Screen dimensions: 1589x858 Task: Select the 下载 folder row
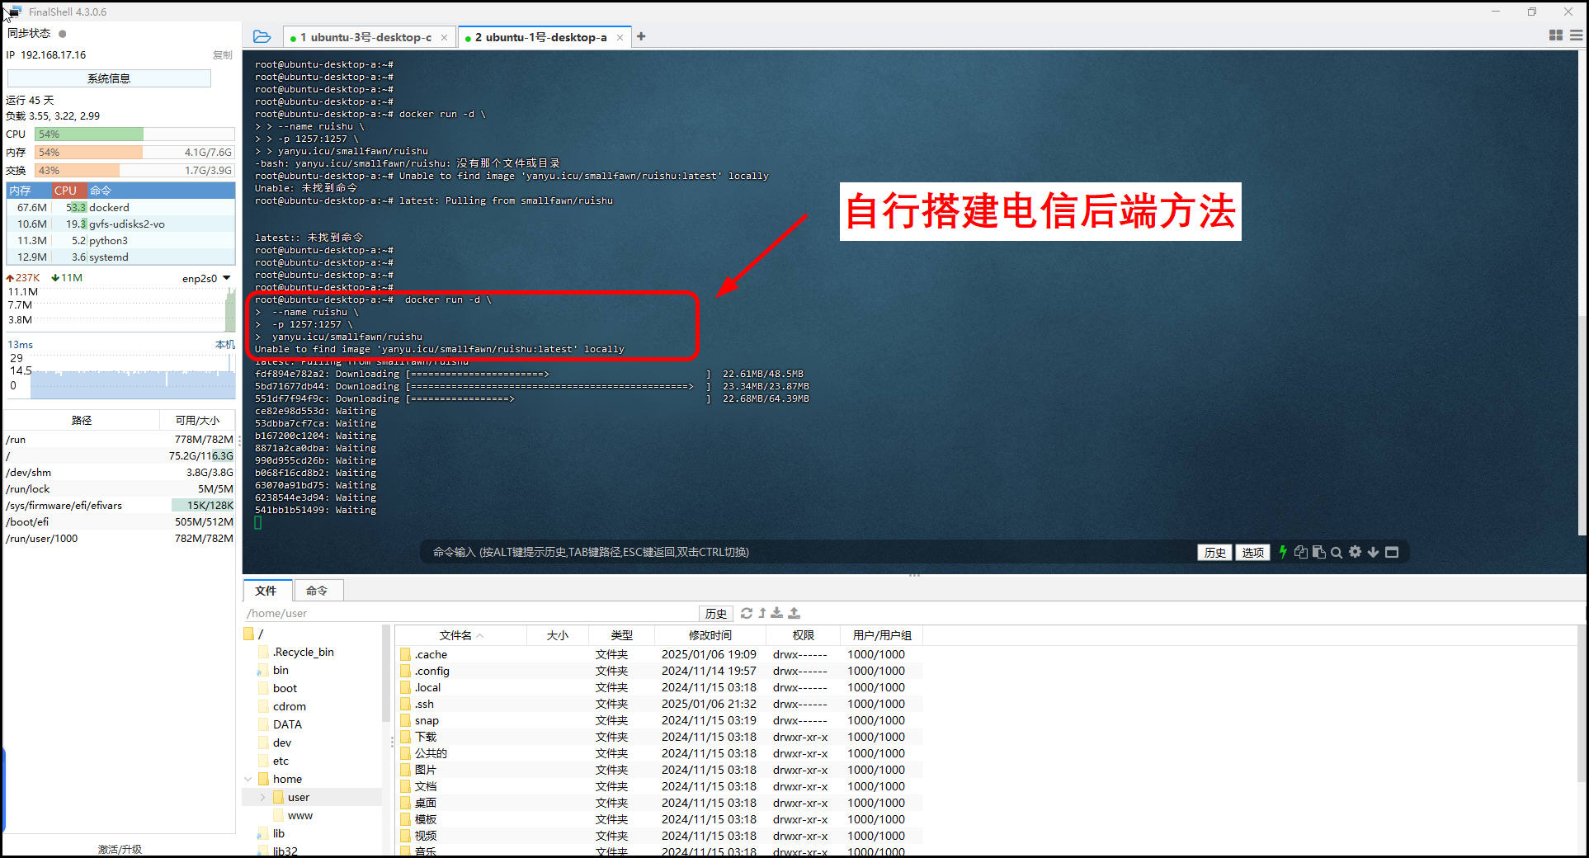click(x=658, y=737)
